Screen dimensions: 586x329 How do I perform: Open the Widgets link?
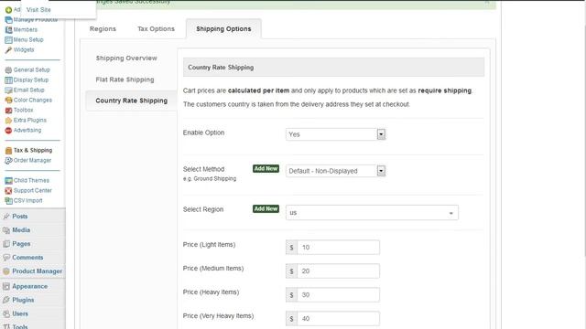point(24,50)
